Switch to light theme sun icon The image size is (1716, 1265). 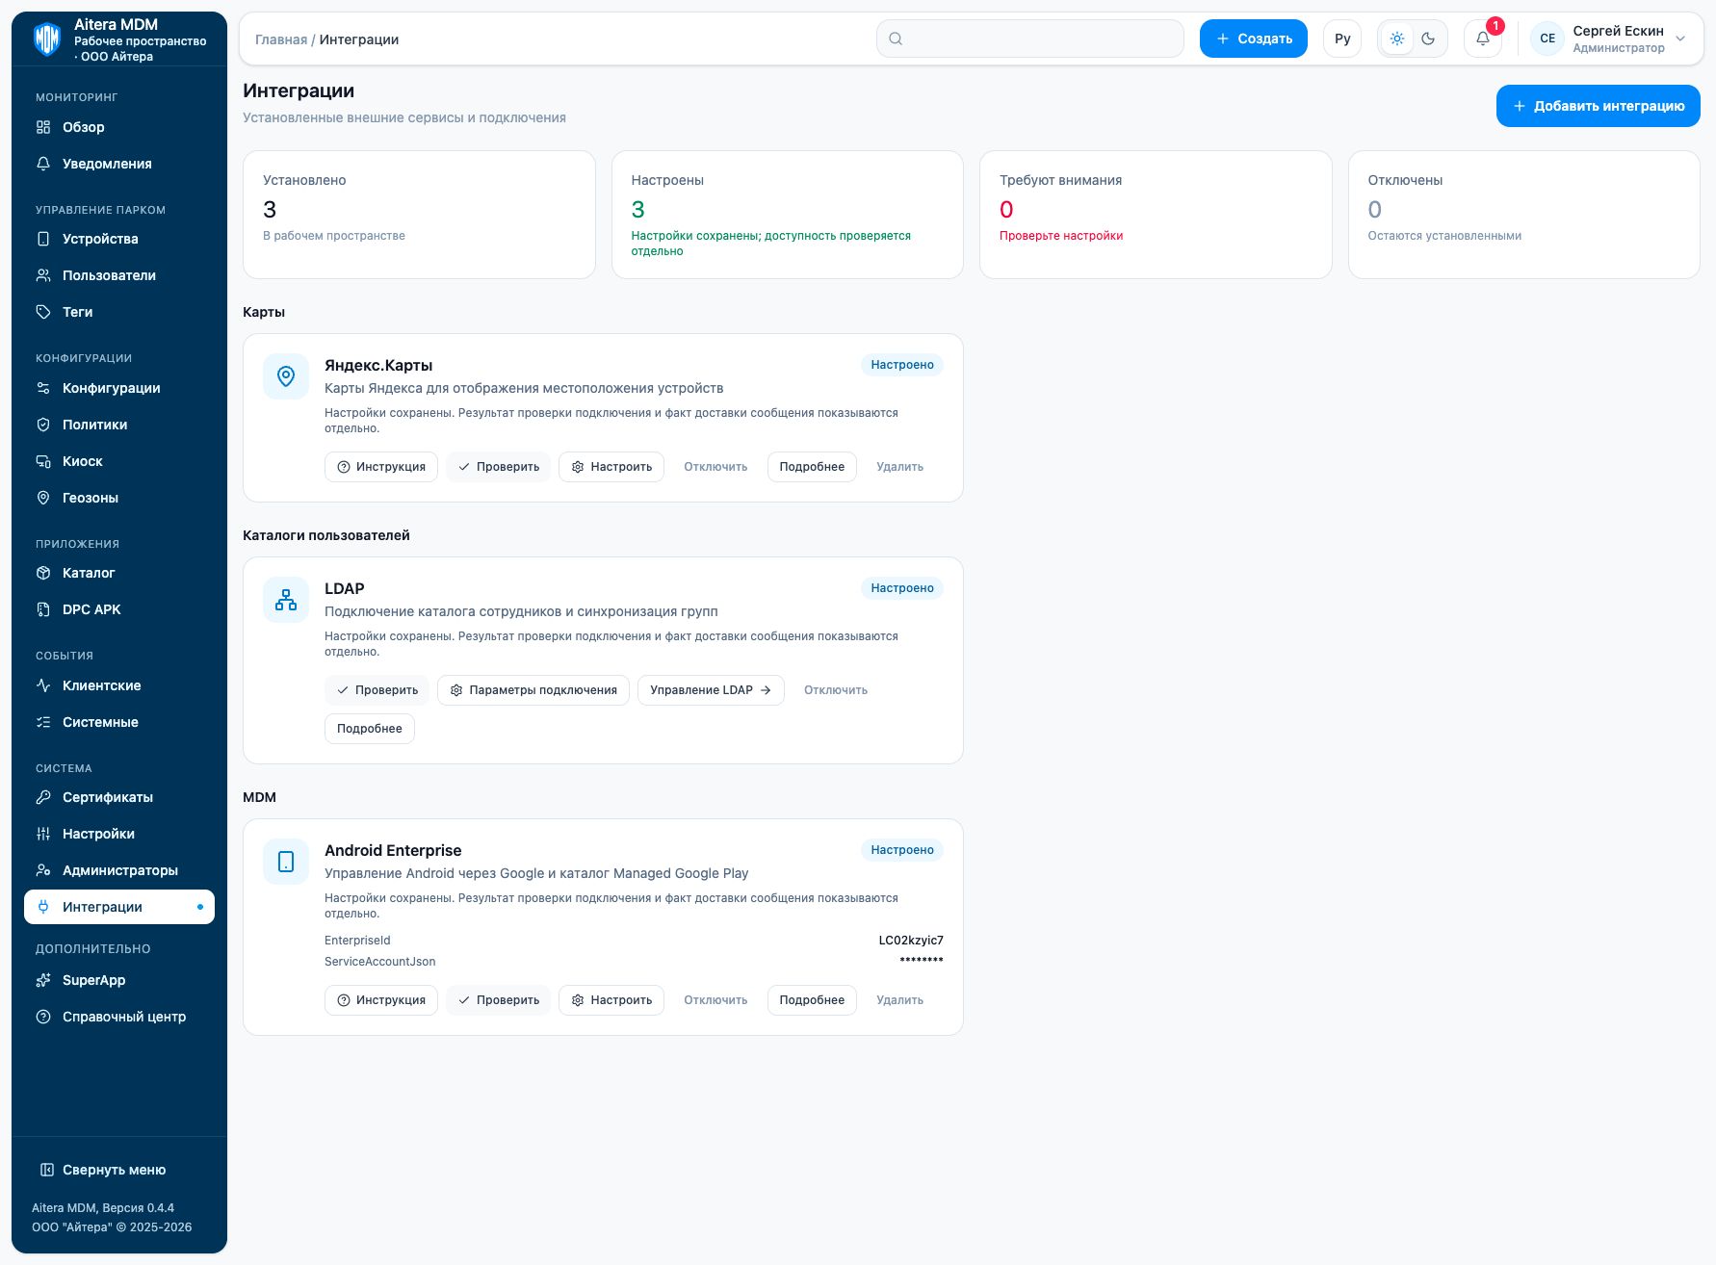(x=1397, y=39)
